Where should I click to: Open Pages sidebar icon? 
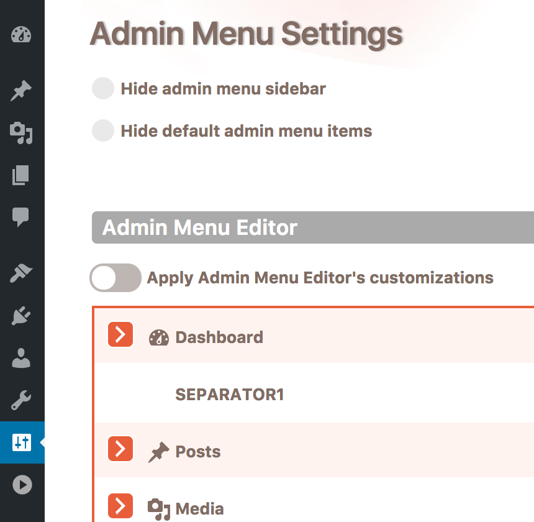[20, 175]
